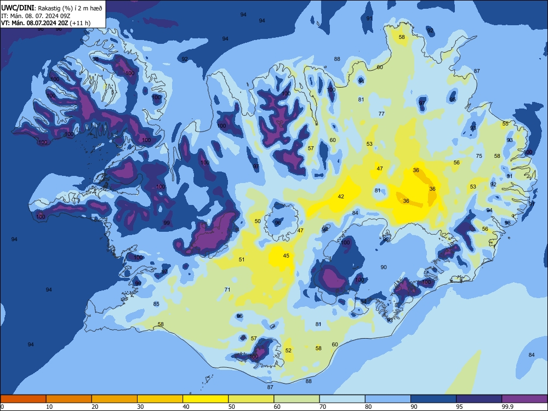Click the humidity value '75' on the map
This screenshot has height=411, width=548.
pyautogui.click(x=479, y=156)
